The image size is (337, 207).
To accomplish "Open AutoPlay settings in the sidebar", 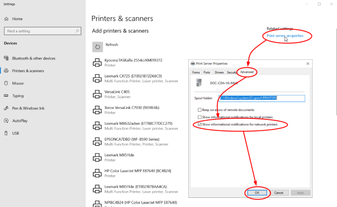I will [20, 121].
